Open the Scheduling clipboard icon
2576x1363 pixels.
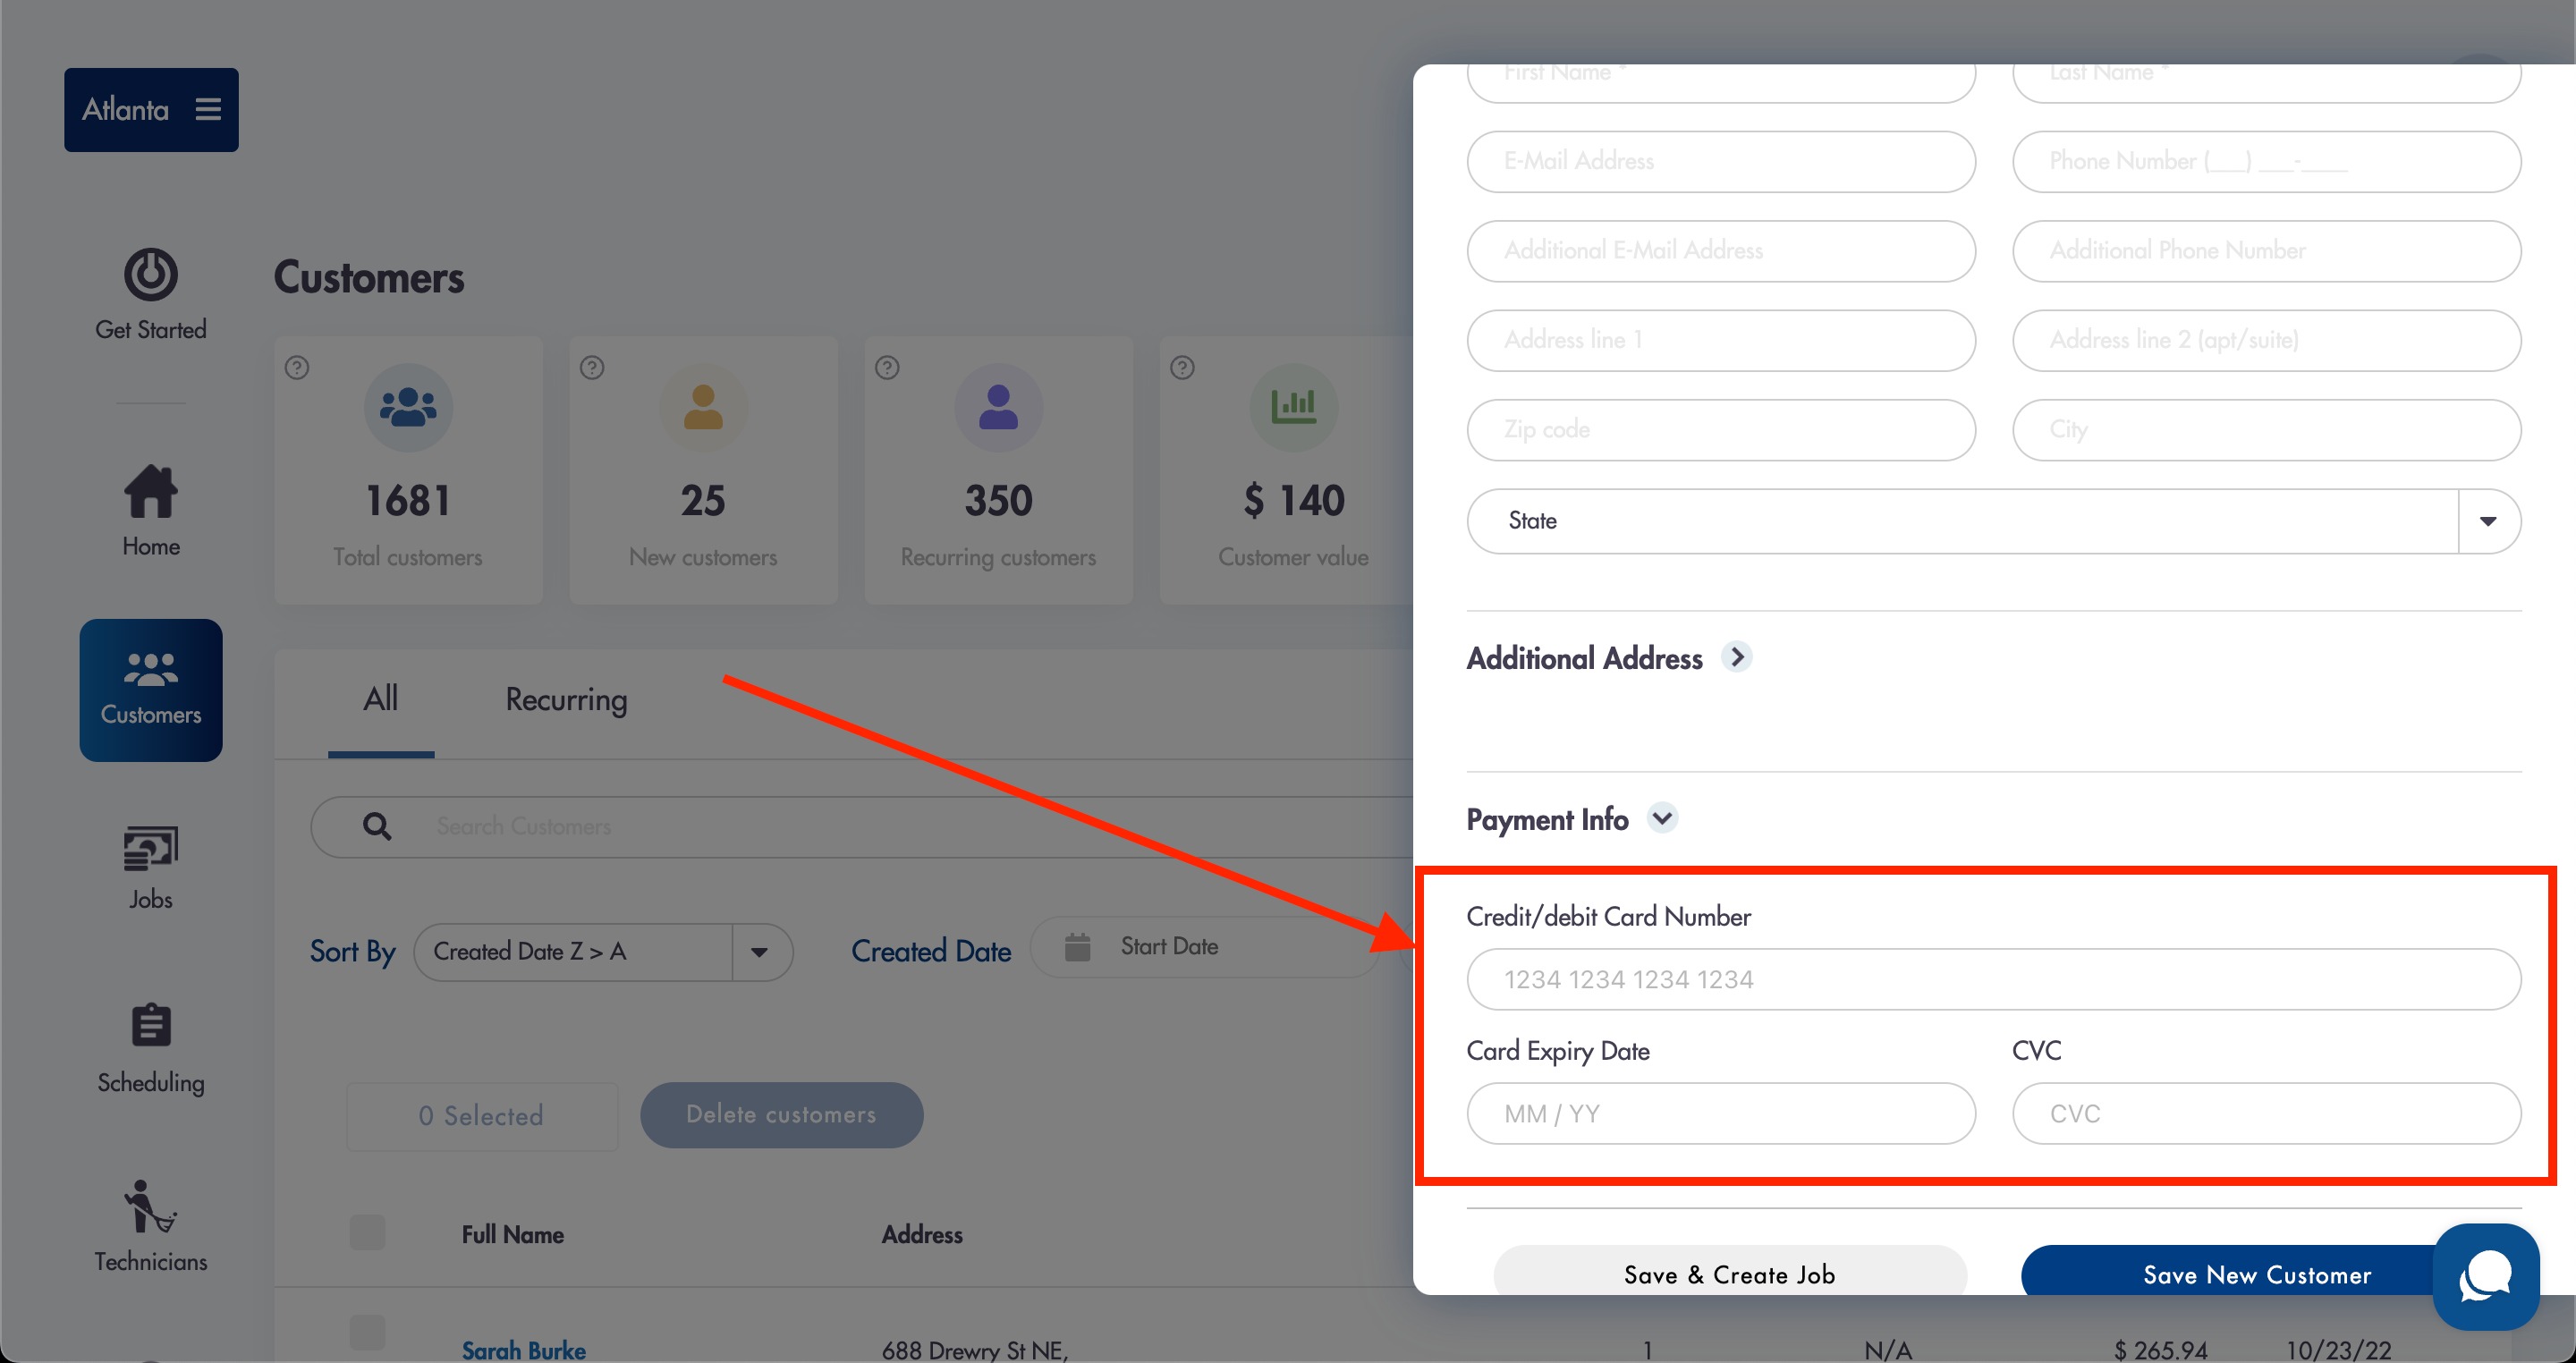(x=151, y=1025)
